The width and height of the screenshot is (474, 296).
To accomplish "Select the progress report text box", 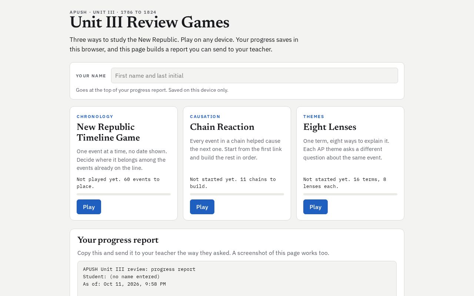I will (x=237, y=278).
